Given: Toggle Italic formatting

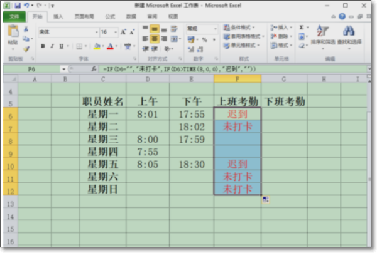Looking at the screenshot, I should (x=52, y=46).
